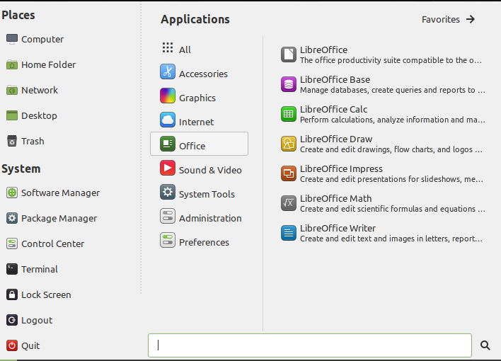Click 'LibreOffice Draw' title text

point(336,139)
